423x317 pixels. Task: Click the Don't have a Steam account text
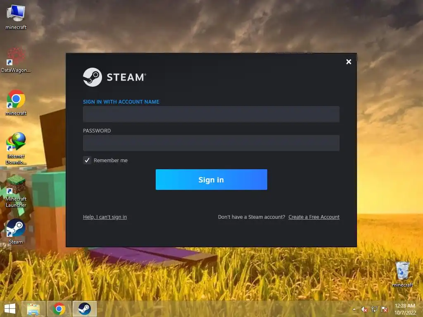point(252,217)
